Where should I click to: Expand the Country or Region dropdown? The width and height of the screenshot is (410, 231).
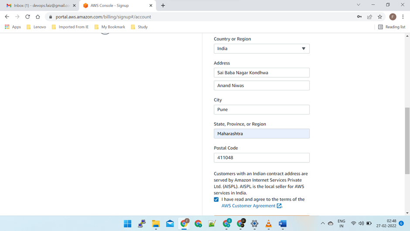coord(261,49)
